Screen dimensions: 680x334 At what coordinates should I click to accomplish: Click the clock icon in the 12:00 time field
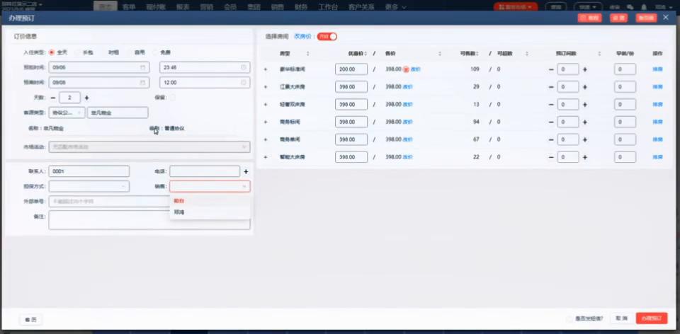click(243, 82)
